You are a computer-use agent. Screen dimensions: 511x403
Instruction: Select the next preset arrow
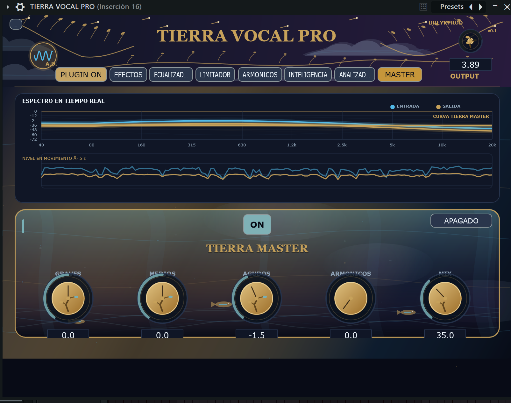click(x=480, y=7)
